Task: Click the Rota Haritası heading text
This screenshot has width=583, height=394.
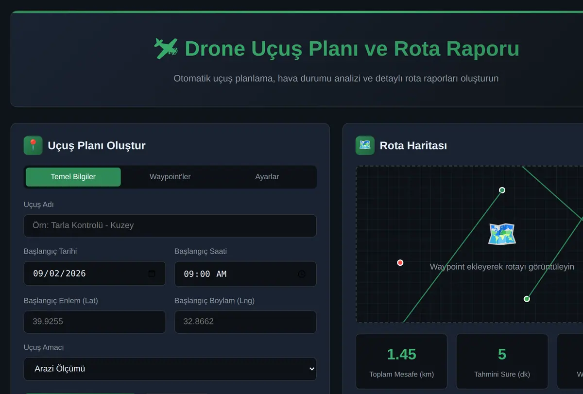Action: 413,145
